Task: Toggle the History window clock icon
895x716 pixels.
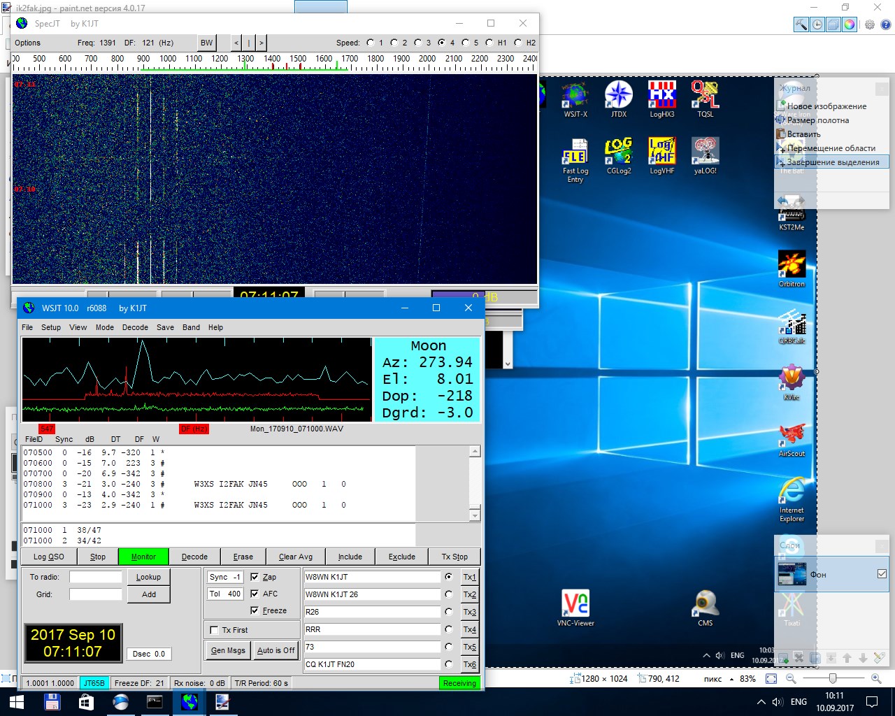Action: (817, 24)
